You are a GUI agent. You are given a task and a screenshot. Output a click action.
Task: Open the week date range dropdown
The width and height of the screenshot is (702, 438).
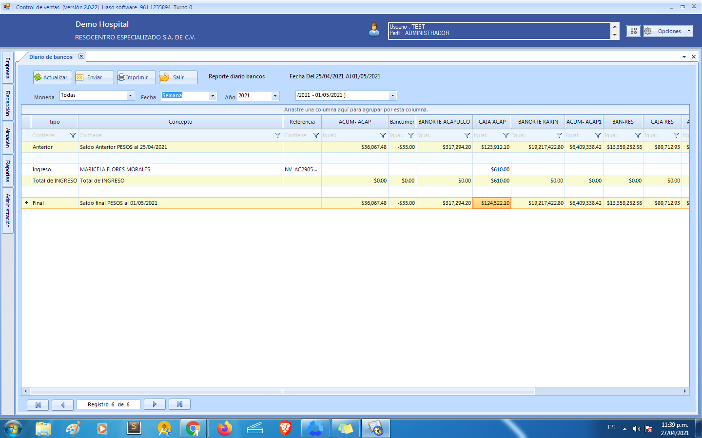[392, 95]
